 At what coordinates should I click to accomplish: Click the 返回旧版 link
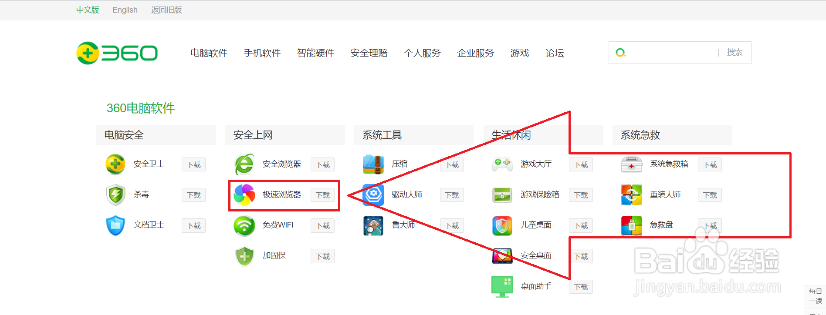(166, 10)
